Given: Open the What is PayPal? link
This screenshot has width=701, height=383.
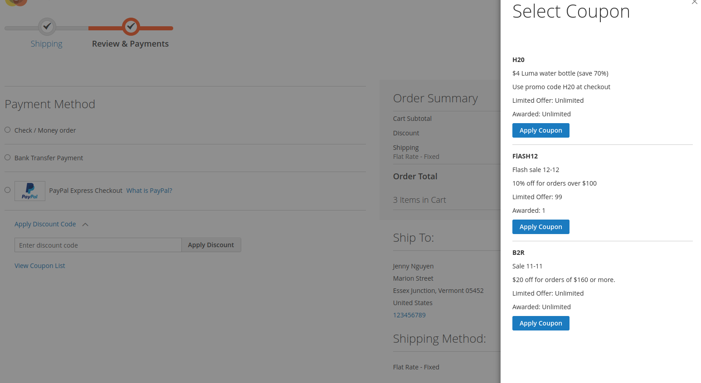Looking at the screenshot, I should [149, 191].
